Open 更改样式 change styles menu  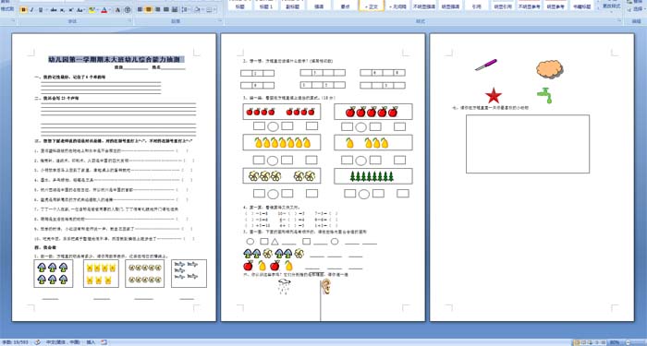[611, 6]
